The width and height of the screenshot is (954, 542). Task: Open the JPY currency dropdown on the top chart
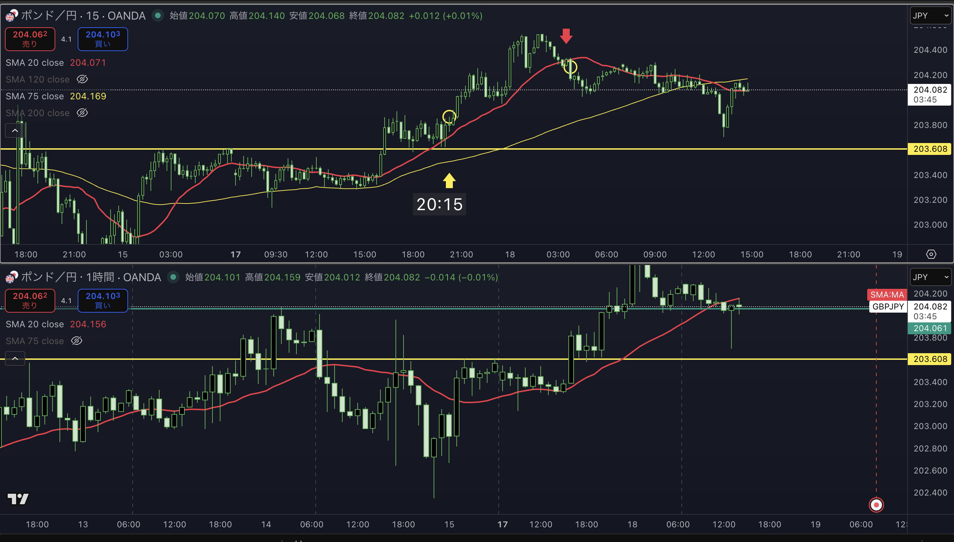[x=930, y=16]
